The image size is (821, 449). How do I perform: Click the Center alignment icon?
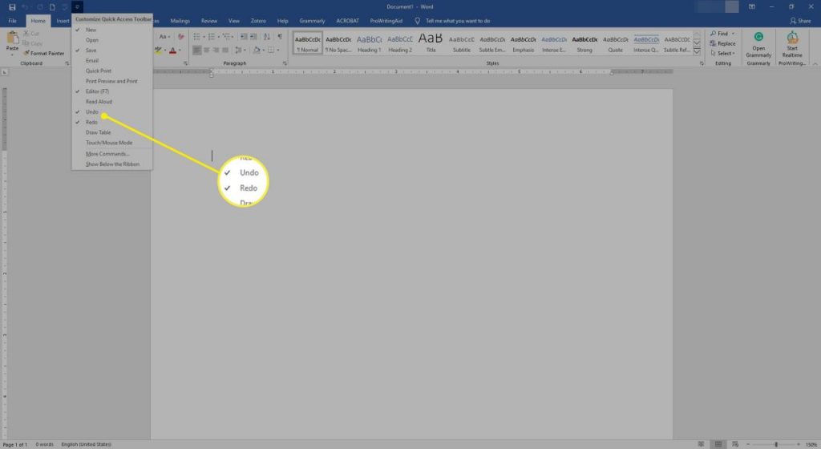(x=206, y=51)
